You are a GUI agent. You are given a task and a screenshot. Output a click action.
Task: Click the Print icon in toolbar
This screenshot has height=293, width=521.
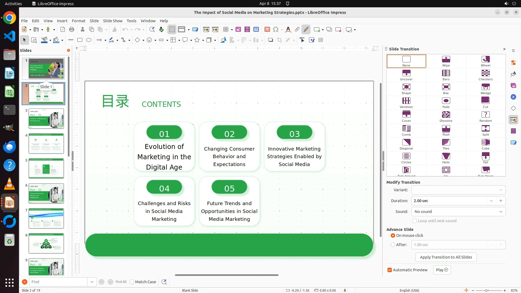[x=72, y=30]
